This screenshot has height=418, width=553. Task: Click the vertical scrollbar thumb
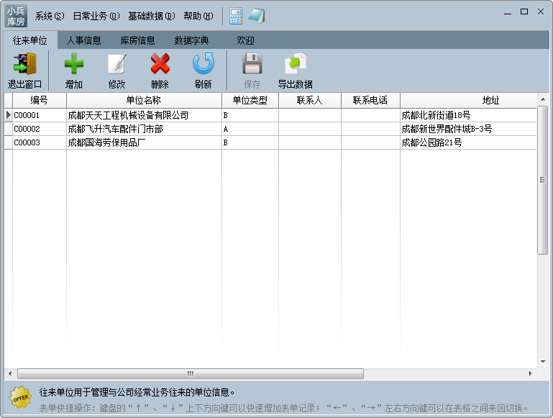[543, 180]
